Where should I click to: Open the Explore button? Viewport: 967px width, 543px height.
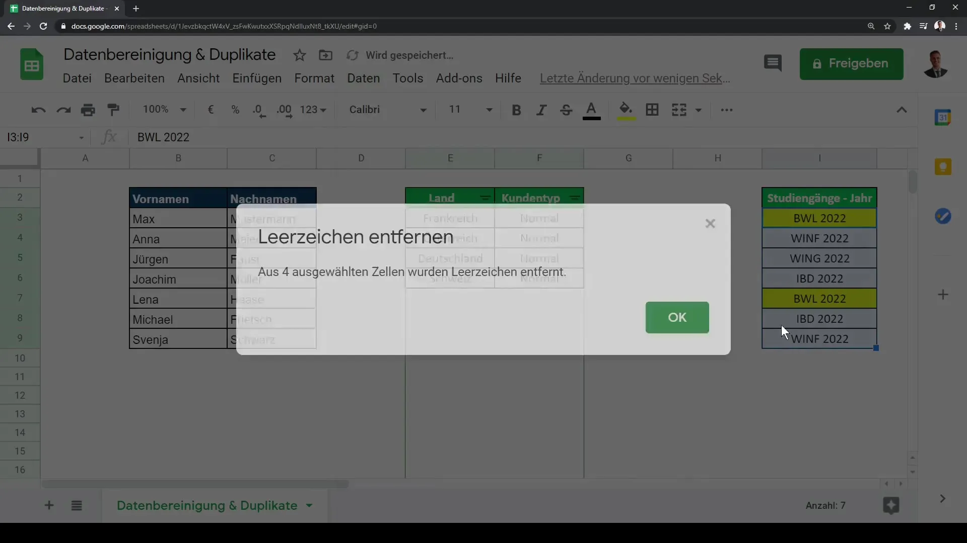891,505
